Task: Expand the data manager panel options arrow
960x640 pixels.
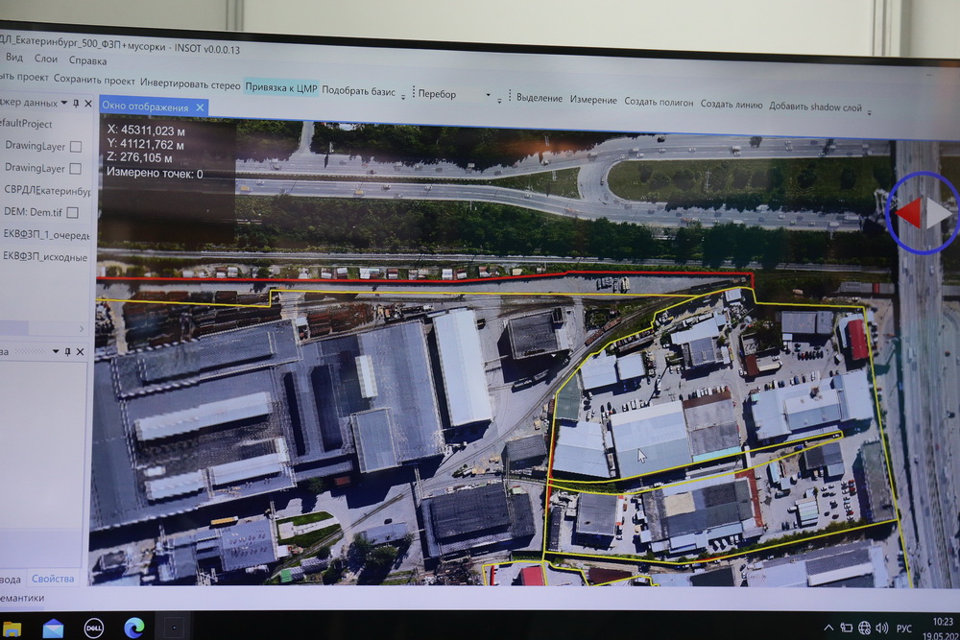Action: (x=63, y=103)
